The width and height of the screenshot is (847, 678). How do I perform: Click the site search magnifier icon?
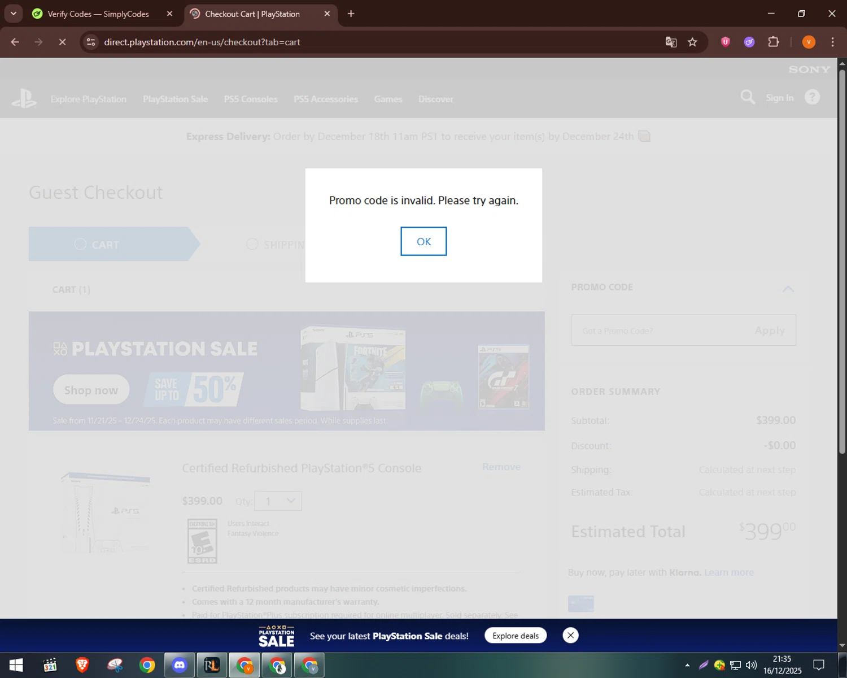pyautogui.click(x=748, y=97)
